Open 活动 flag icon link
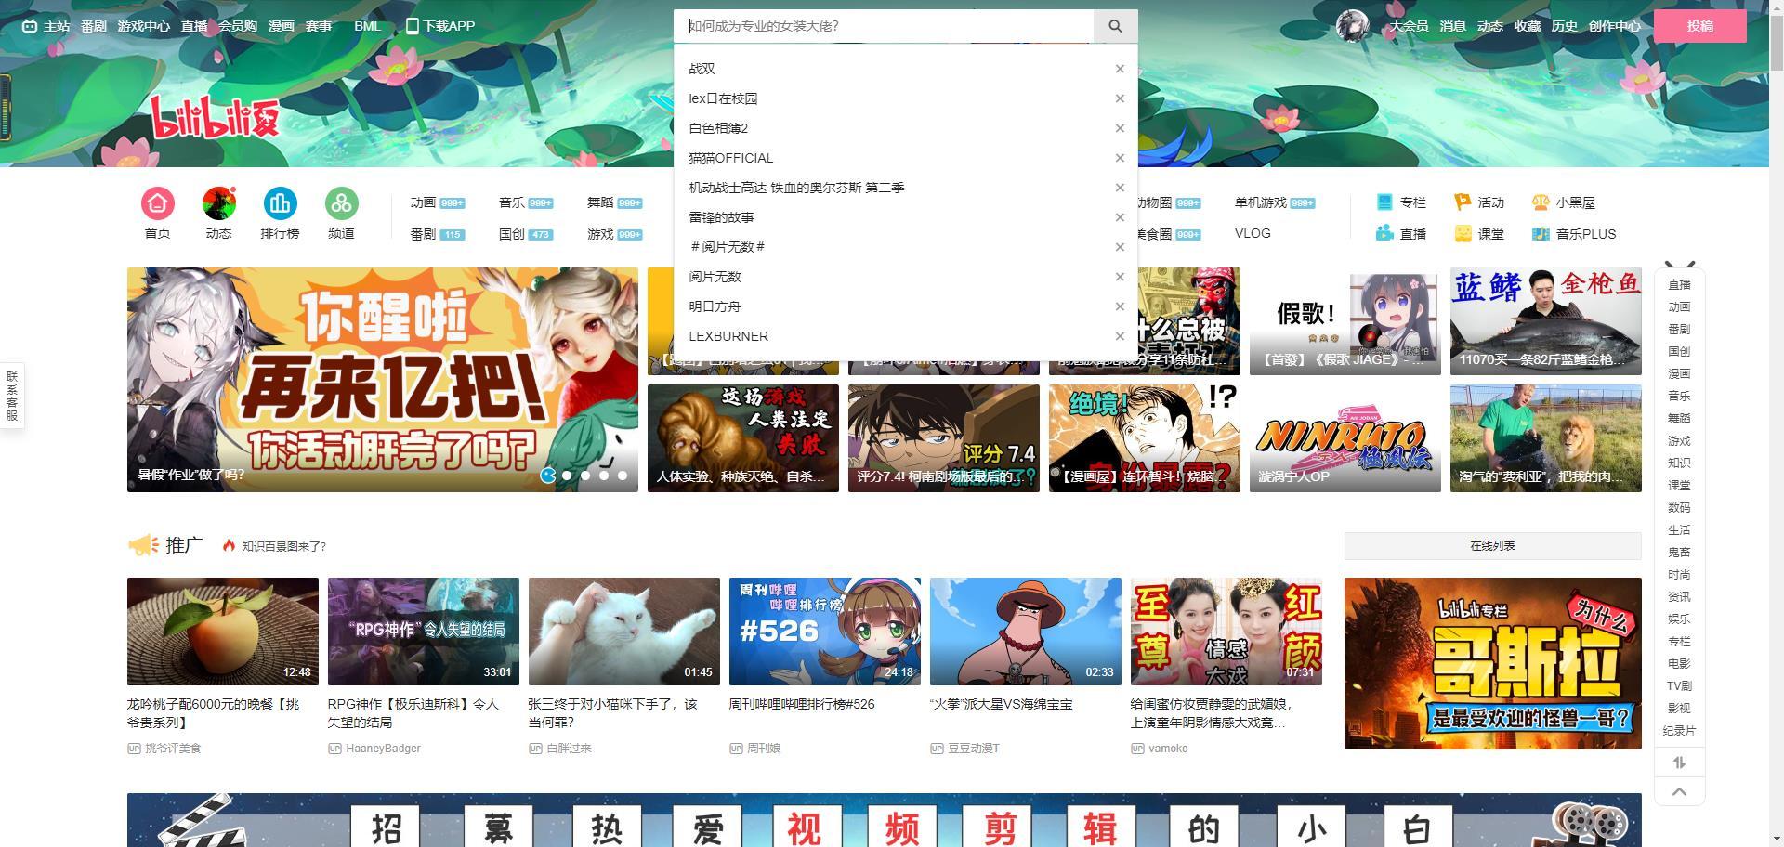The image size is (1784, 847). [x=1479, y=202]
